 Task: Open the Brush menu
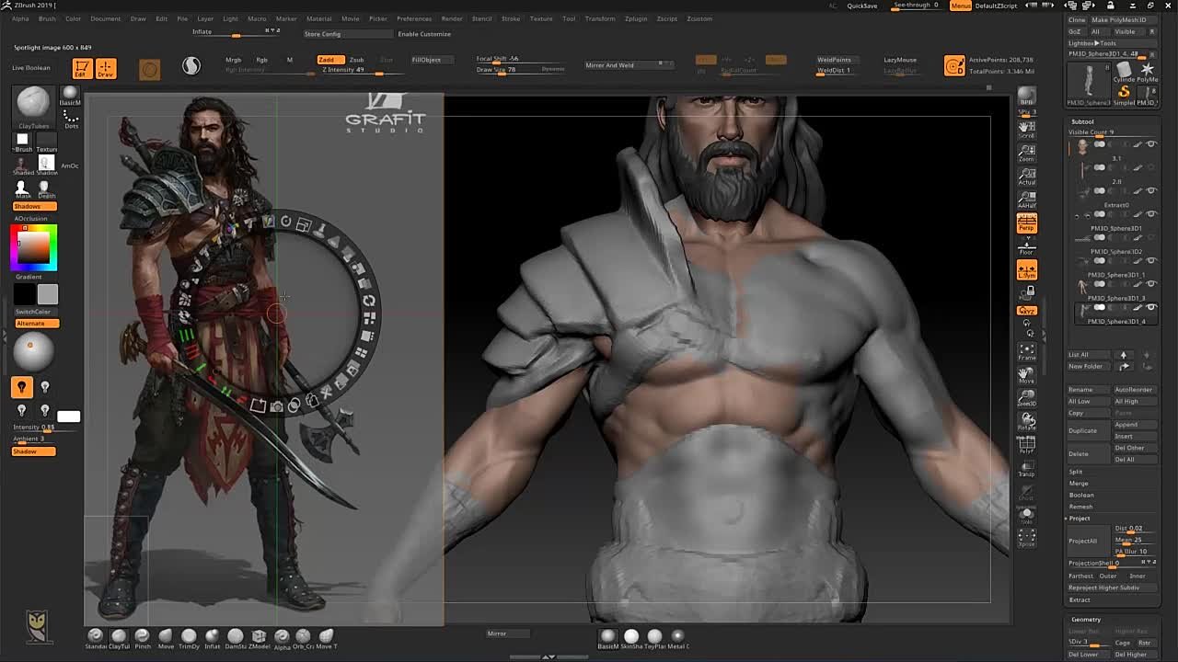47,18
